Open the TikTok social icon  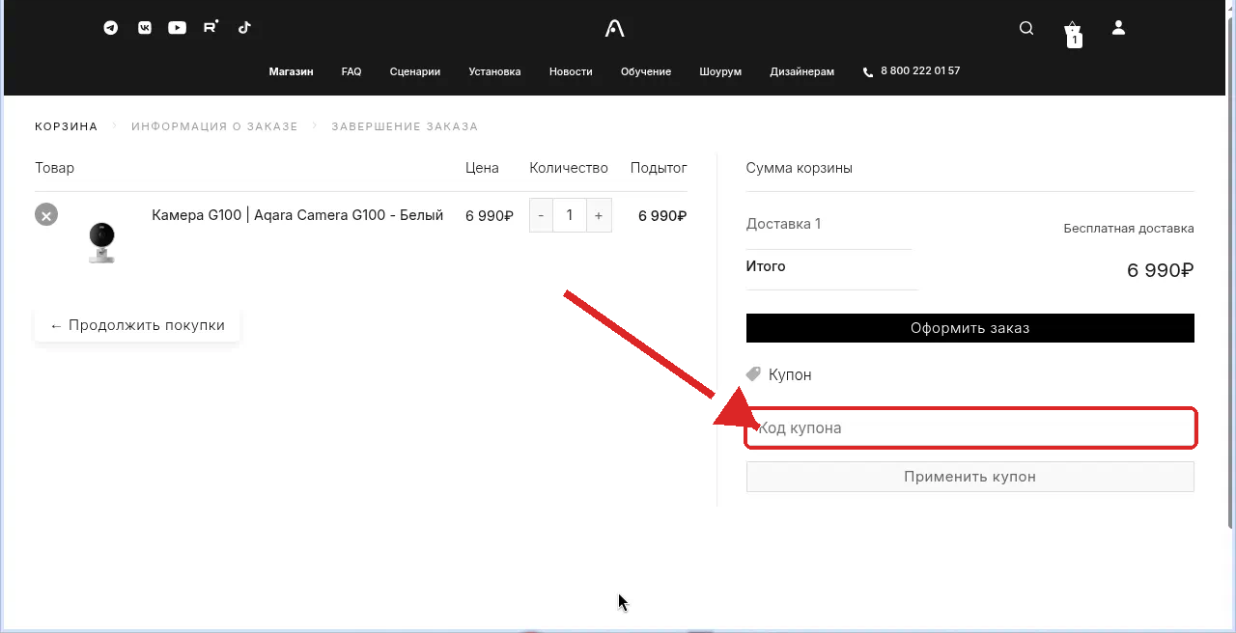click(244, 27)
